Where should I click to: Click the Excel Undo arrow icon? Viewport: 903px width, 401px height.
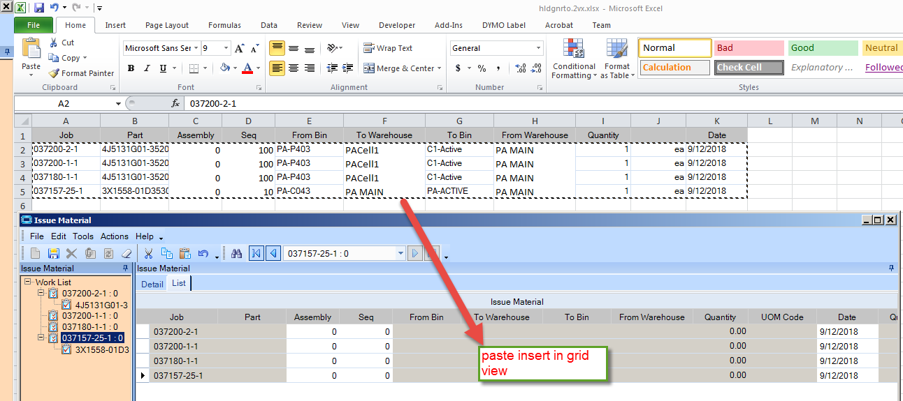[x=54, y=8]
